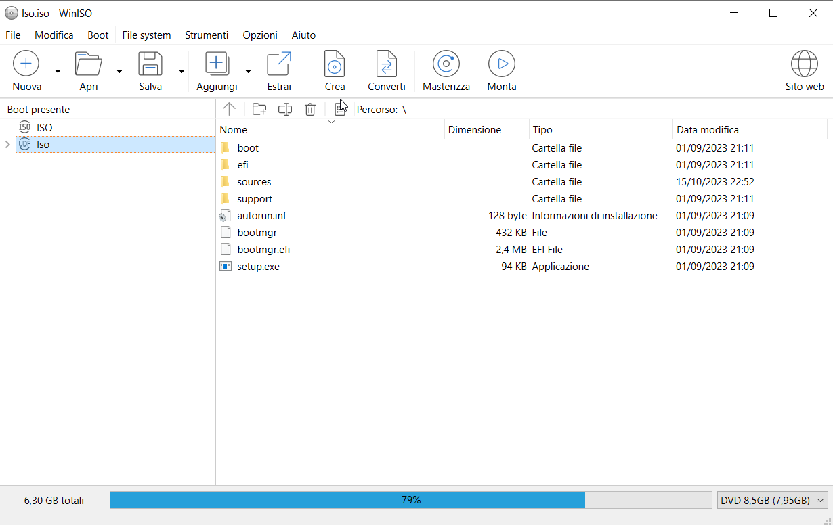Open the File system menu

click(x=146, y=35)
